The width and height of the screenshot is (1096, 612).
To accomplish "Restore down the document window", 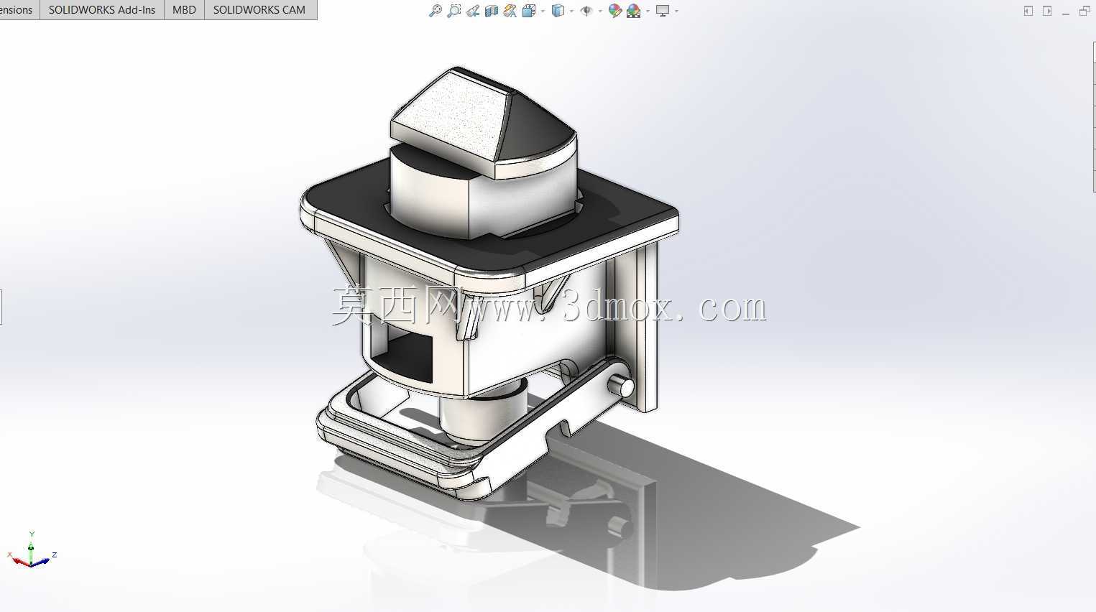I will point(1085,11).
